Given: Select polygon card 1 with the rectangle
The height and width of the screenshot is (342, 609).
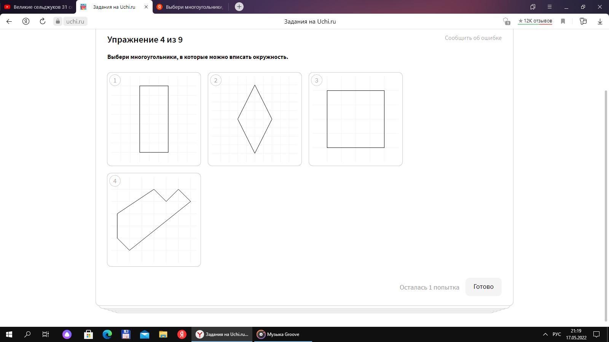Looking at the screenshot, I should (x=154, y=119).
